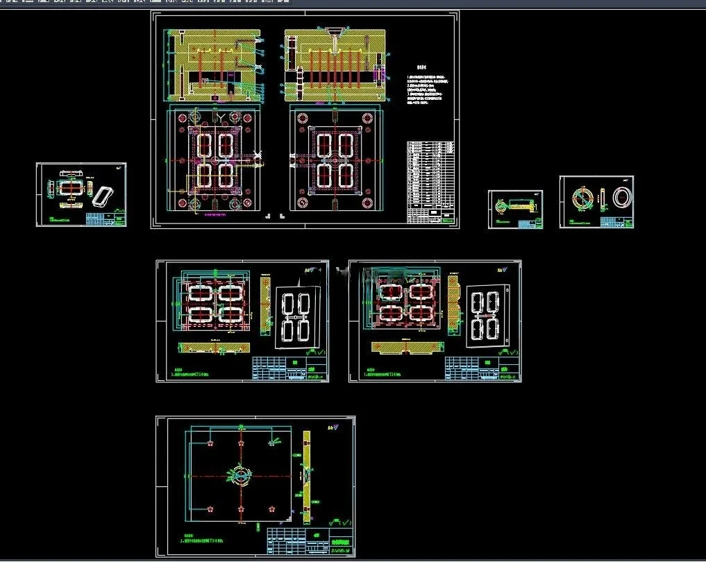Click the title block of the left small part sheet

tap(106, 219)
